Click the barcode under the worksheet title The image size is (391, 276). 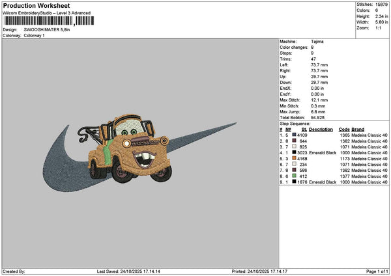click(49, 21)
